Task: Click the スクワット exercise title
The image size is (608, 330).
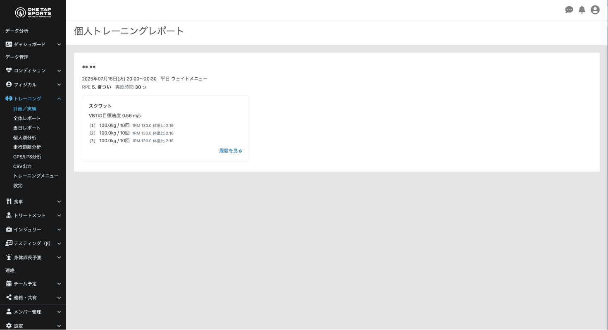Action: coord(100,106)
